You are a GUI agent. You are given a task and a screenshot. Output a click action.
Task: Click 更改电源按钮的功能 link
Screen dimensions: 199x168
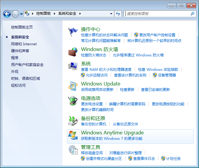coord(168,104)
